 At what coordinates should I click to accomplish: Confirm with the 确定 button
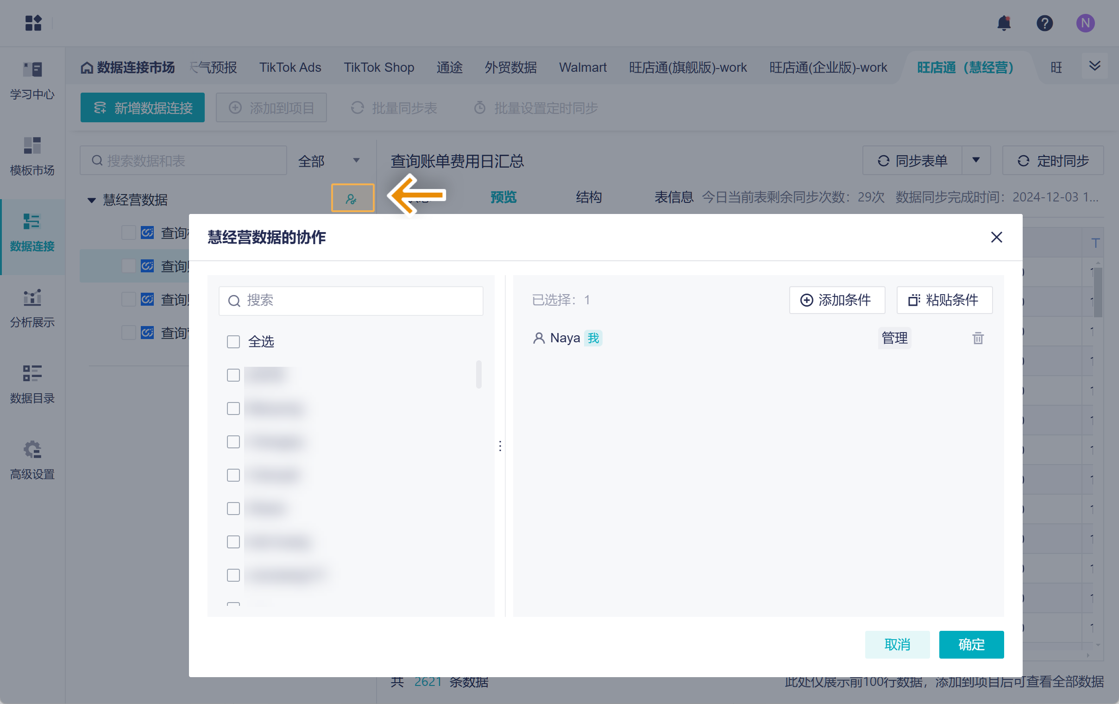[971, 644]
